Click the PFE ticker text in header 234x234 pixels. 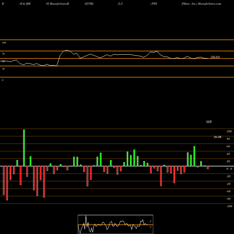154,4
